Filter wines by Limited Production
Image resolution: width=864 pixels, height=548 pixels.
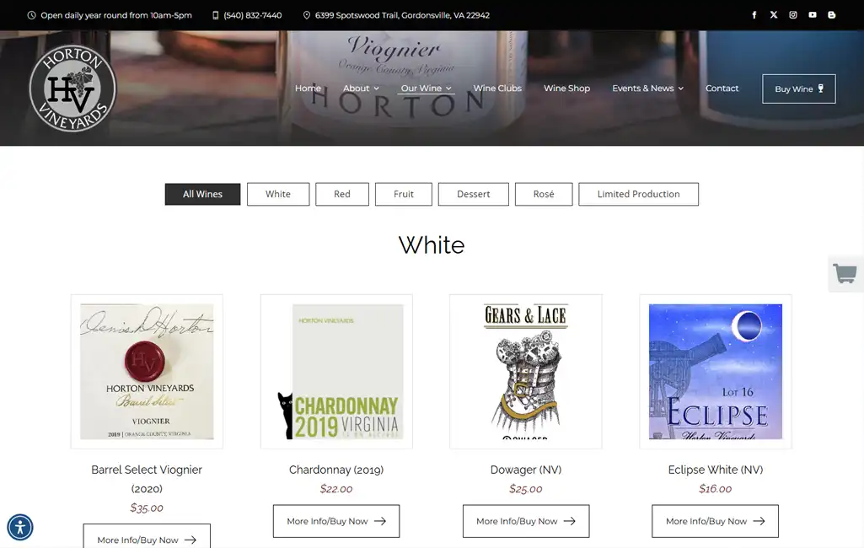639,194
